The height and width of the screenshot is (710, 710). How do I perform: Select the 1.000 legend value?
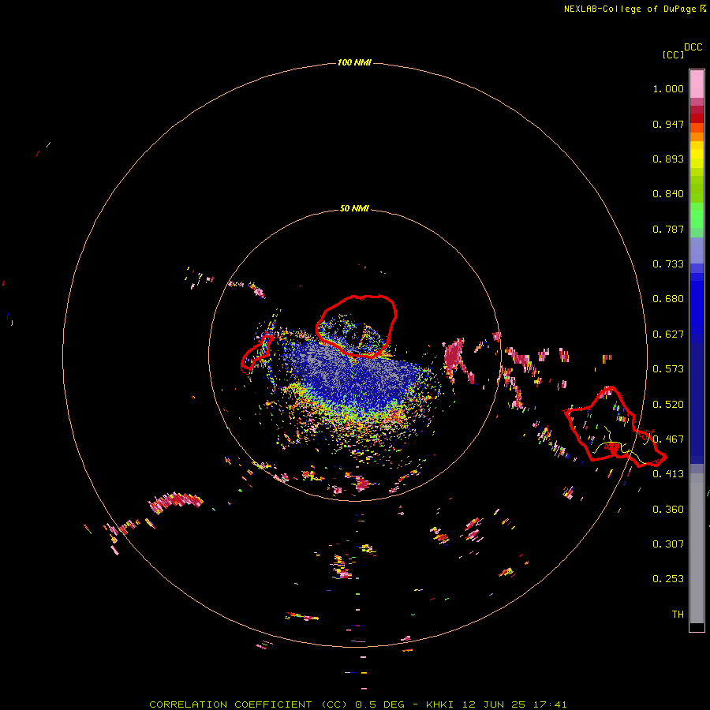(668, 88)
